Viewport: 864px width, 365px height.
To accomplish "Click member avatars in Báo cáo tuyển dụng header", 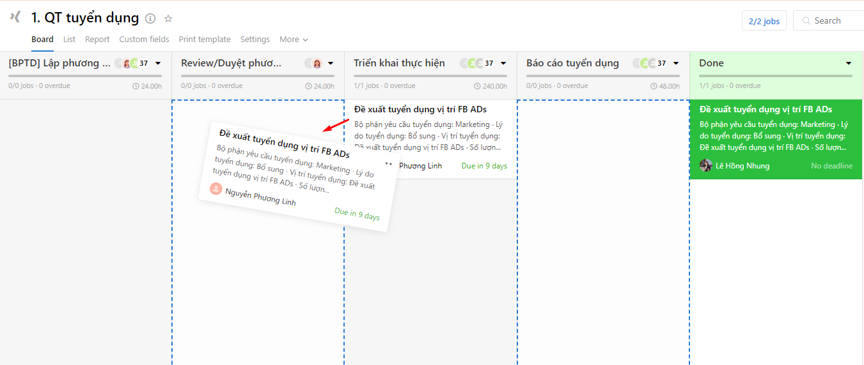I will pos(649,63).
